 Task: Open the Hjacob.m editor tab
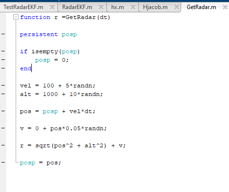click(x=155, y=7)
